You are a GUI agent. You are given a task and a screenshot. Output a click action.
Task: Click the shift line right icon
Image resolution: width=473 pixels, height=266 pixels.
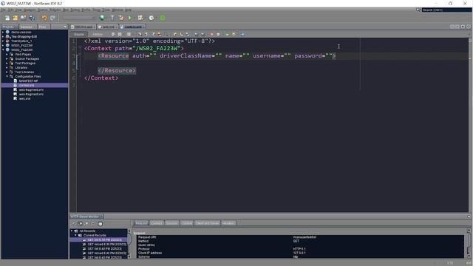203,35
